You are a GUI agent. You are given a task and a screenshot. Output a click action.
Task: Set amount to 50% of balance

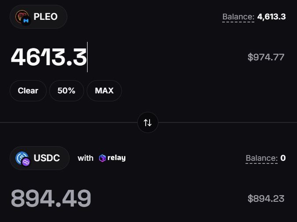(66, 91)
